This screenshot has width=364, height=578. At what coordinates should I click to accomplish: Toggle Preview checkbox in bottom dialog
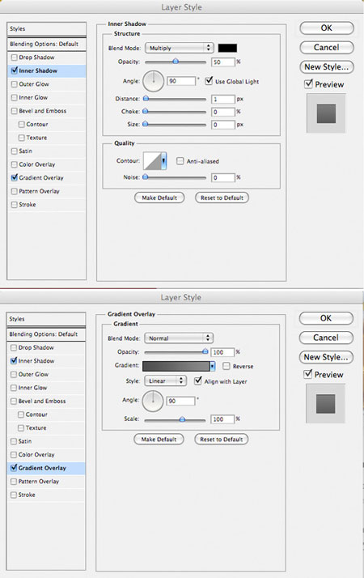308,374
